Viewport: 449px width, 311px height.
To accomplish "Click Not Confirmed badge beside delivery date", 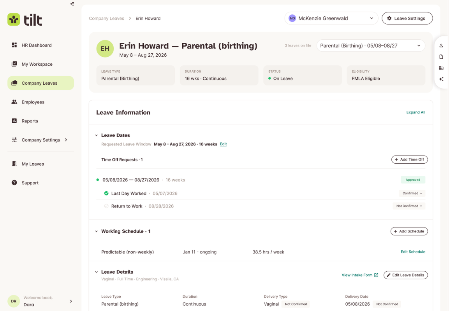I will [x=387, y=304].
